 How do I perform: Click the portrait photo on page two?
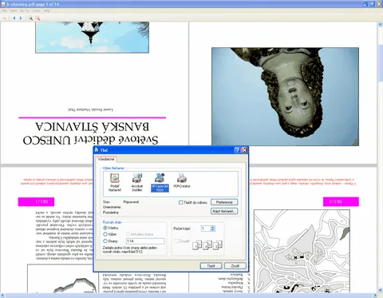(285, 97)
